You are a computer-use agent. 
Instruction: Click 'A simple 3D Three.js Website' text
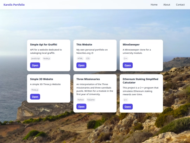pos(45,84)
